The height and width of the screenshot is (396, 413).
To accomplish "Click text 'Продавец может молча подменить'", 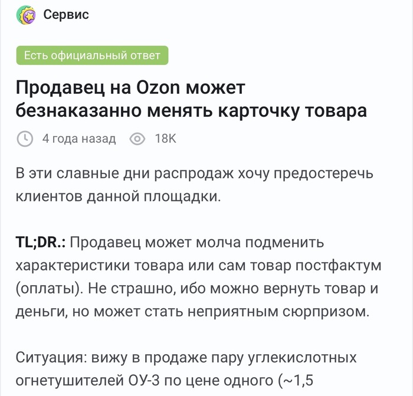I will [198, 243].
